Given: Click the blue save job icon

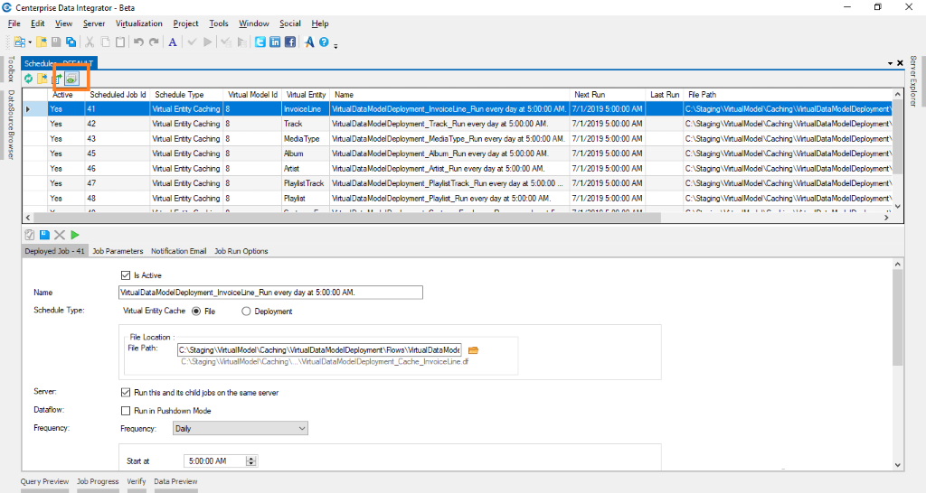Looking at the screenshot, I should (x=44, y=235).
